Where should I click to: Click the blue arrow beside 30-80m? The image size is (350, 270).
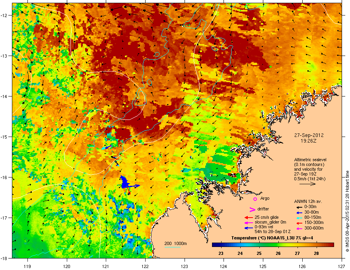pyautogui.click(x=299, y=212)
